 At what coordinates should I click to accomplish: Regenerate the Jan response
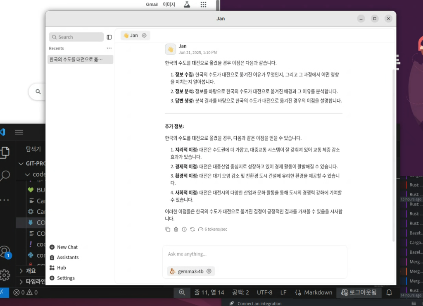(192, 229)
